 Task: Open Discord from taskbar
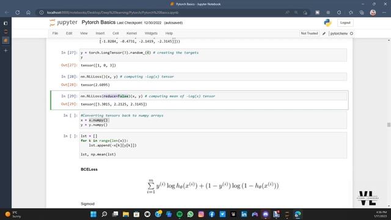point(266,215)
